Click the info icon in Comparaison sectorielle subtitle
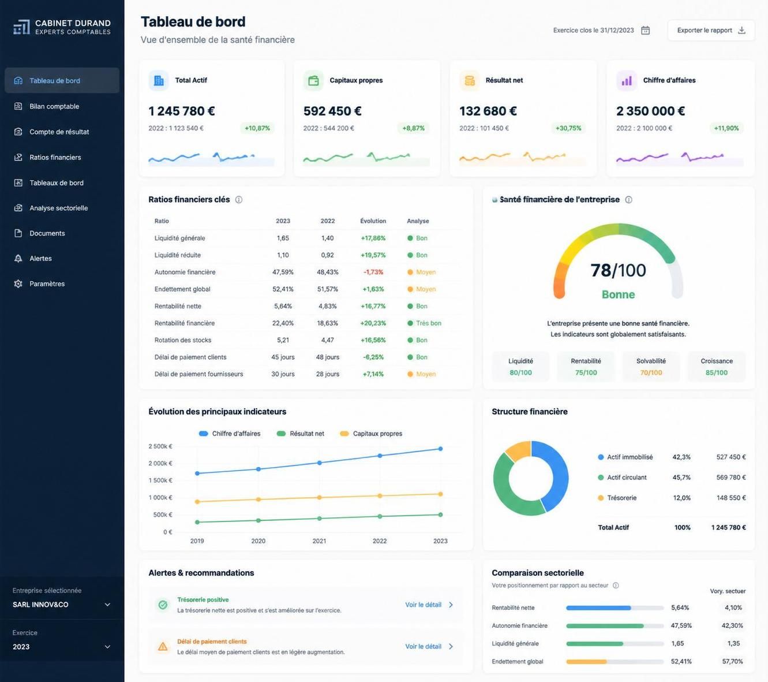 pos(616,586)
